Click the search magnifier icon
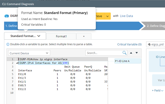The width and height of the screenshot is (165, 104). 124,53
